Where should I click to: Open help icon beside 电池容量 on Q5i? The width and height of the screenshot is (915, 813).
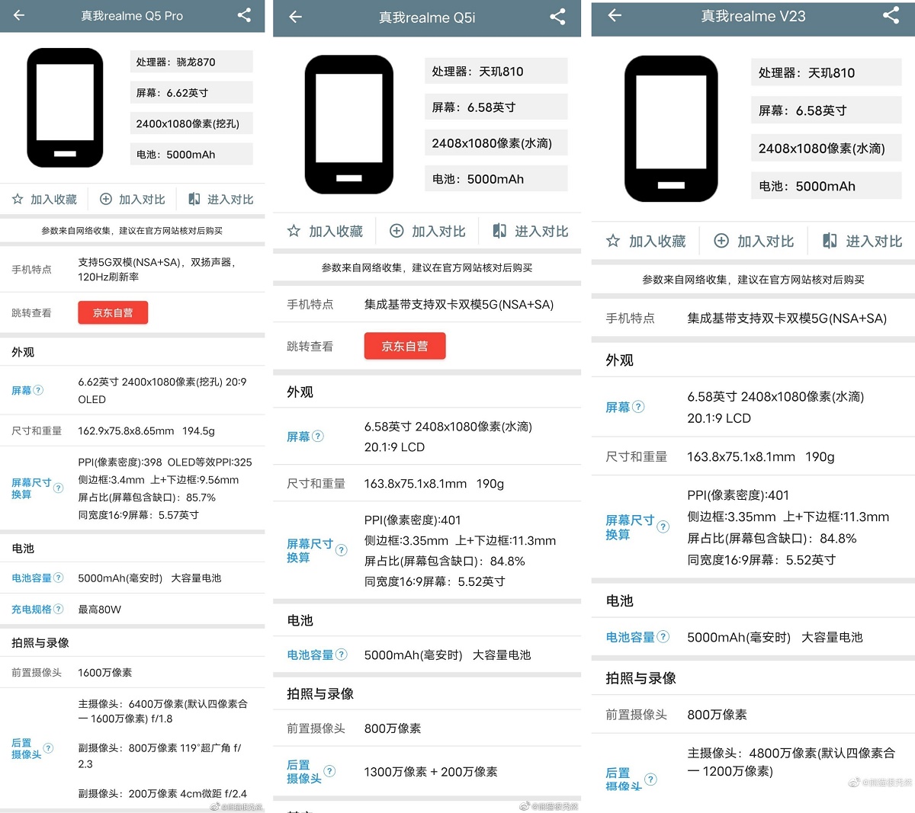[x=341, y=655]
